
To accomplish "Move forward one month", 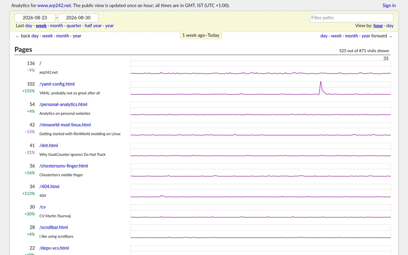I will (352, 36).
